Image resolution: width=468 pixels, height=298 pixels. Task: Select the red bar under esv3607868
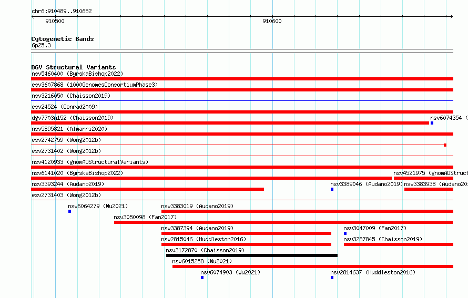(242, 90)
